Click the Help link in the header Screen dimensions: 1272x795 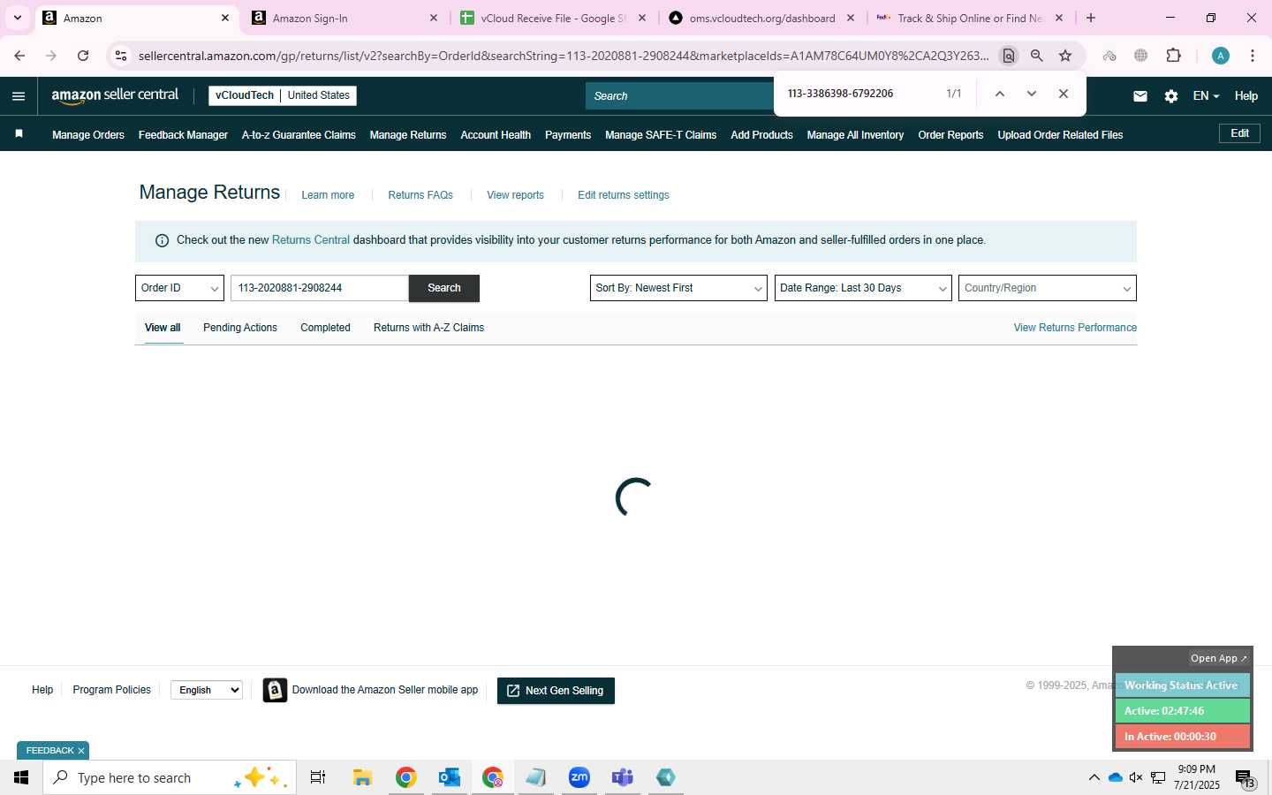[1246, 96]
